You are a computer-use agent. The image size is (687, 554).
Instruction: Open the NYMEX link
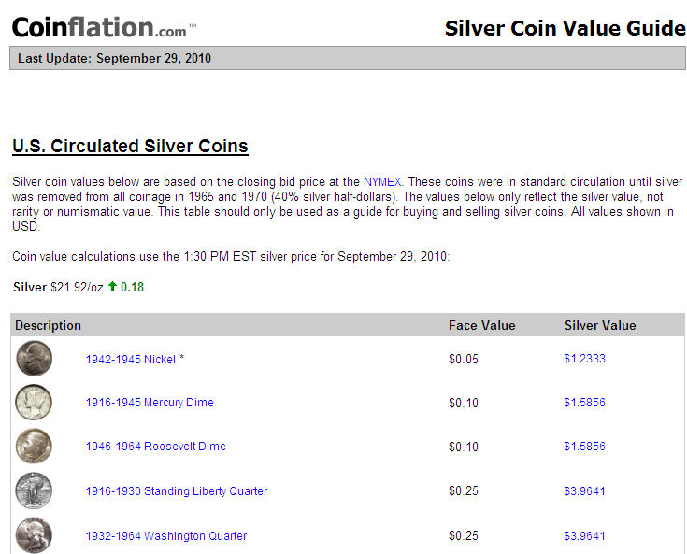[382, 182]
